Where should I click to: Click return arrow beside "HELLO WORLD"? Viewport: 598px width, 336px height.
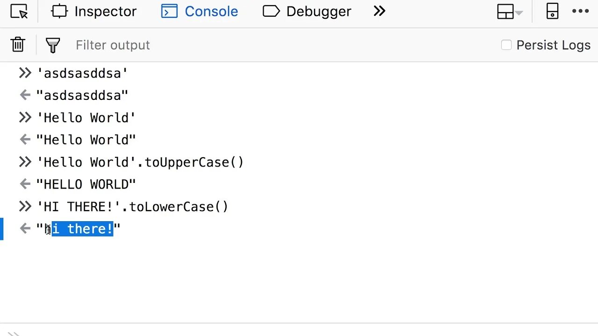(25, 184)
